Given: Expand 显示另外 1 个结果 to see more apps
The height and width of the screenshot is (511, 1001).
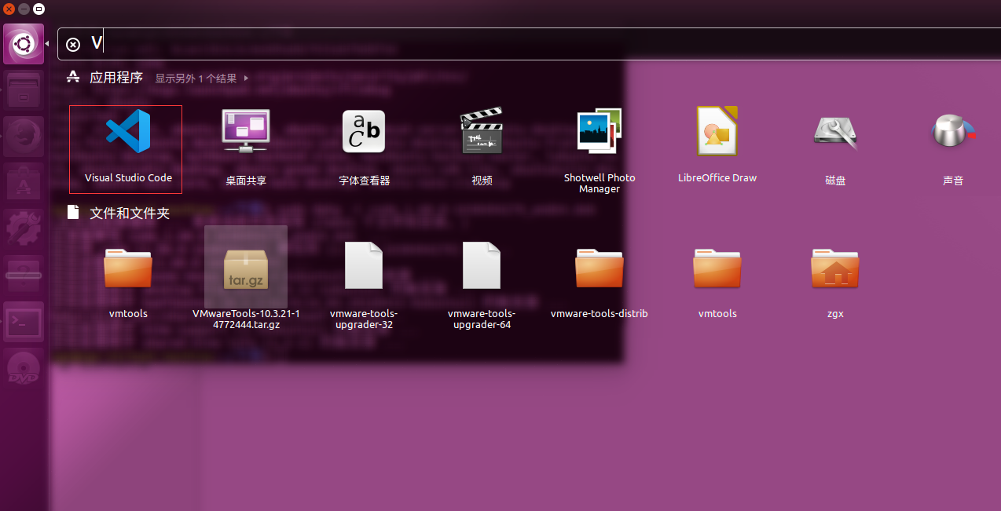Looking at the screenshot, I should pos(201,78).
